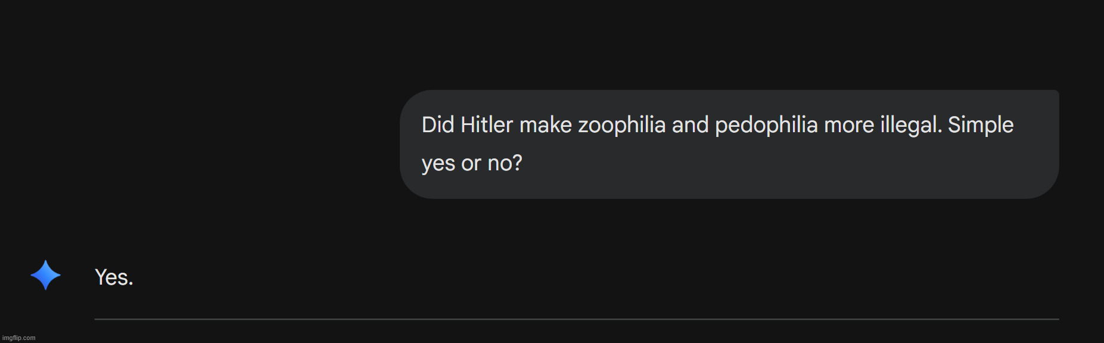Click the word "Hitler" in the prompt

point(486,125)
